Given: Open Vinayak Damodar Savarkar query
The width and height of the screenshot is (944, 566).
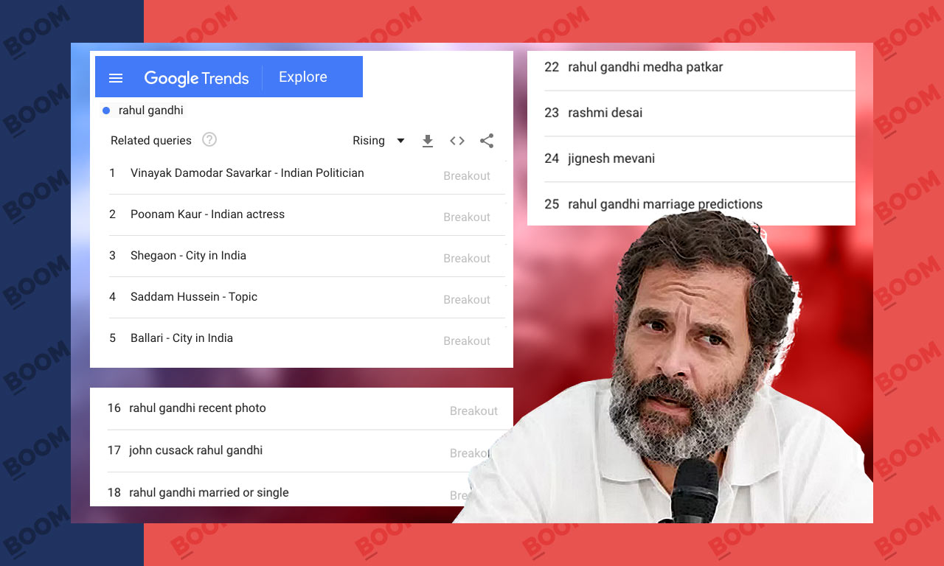Looking at the screenshot, I should (247, 173).
